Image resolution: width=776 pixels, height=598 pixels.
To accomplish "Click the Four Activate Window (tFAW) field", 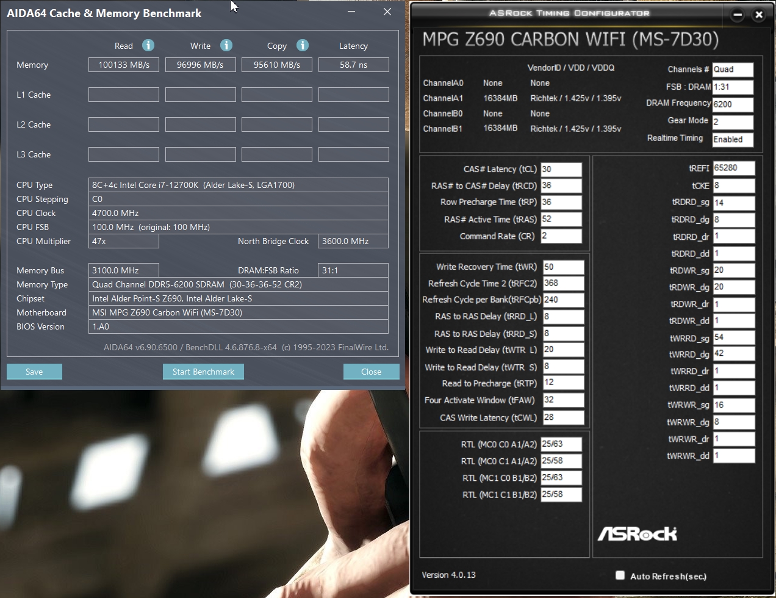I will point(563,400).
